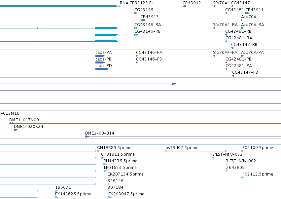
Task: Select the CG42481 gene label
Action: [x=234, y=10]
